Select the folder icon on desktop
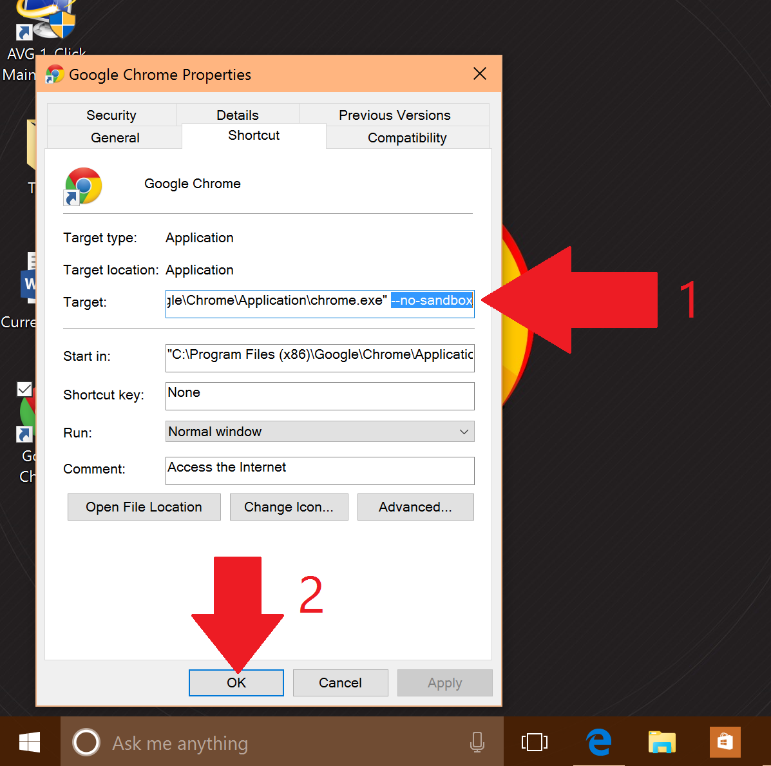This screenshot has height=766, width=771. click(32, 145)
